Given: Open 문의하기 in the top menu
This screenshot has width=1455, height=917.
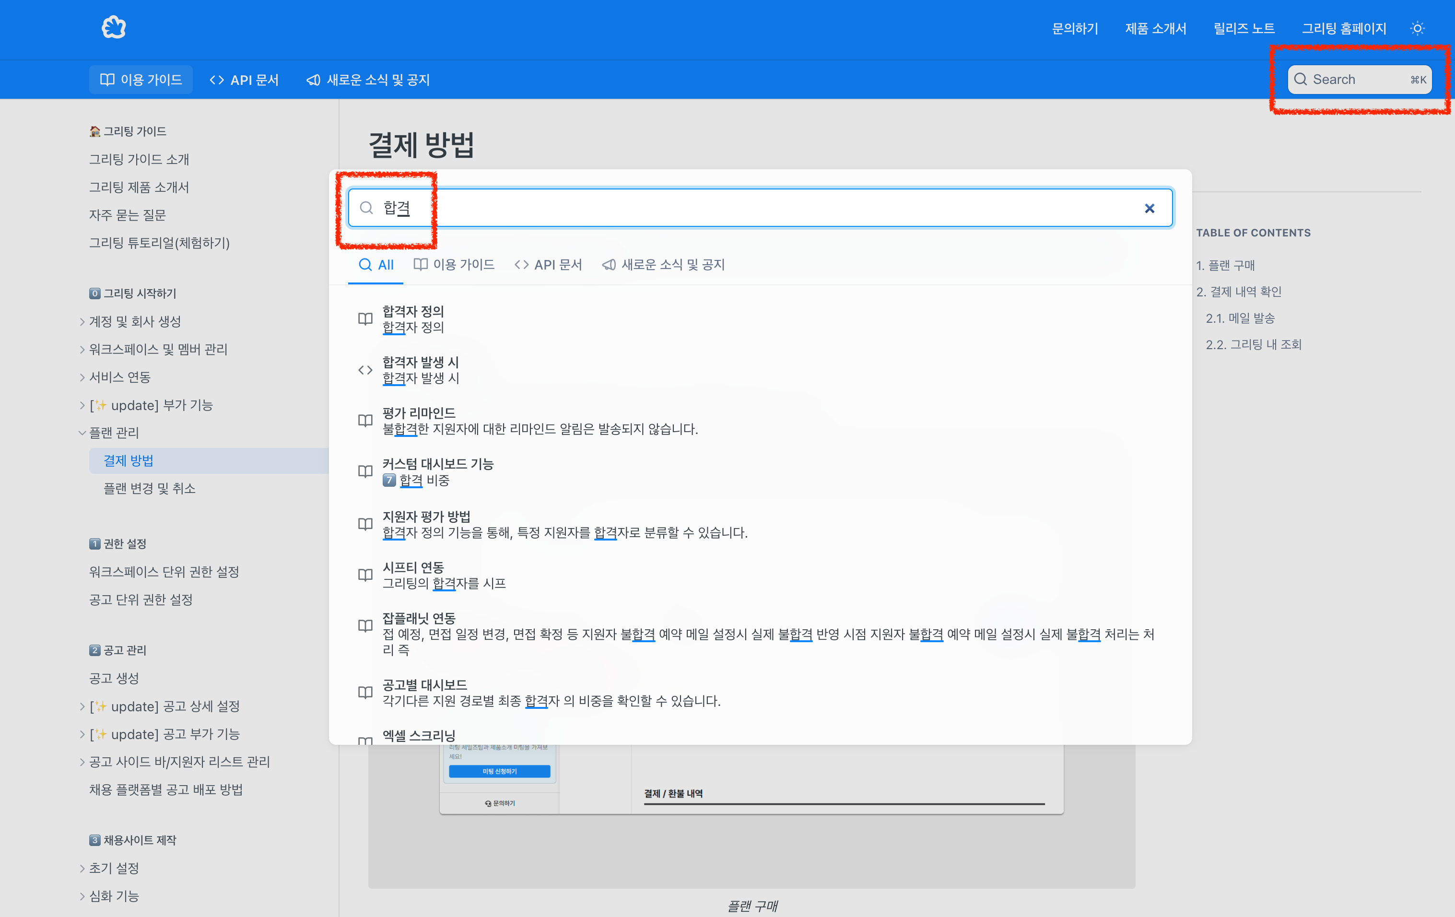Looking at the screenshot, I should [x=1075, y=28].
